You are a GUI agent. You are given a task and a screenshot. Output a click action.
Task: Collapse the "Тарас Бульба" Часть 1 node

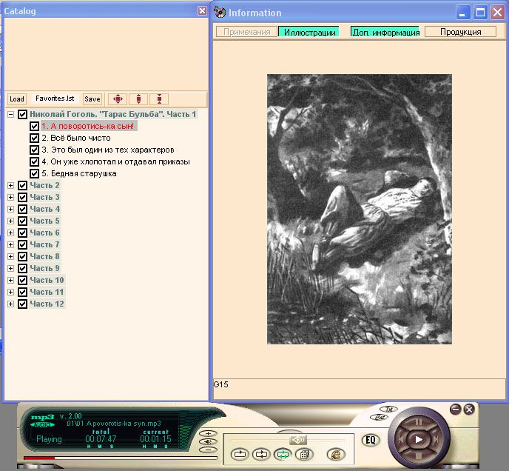[10, 115]
